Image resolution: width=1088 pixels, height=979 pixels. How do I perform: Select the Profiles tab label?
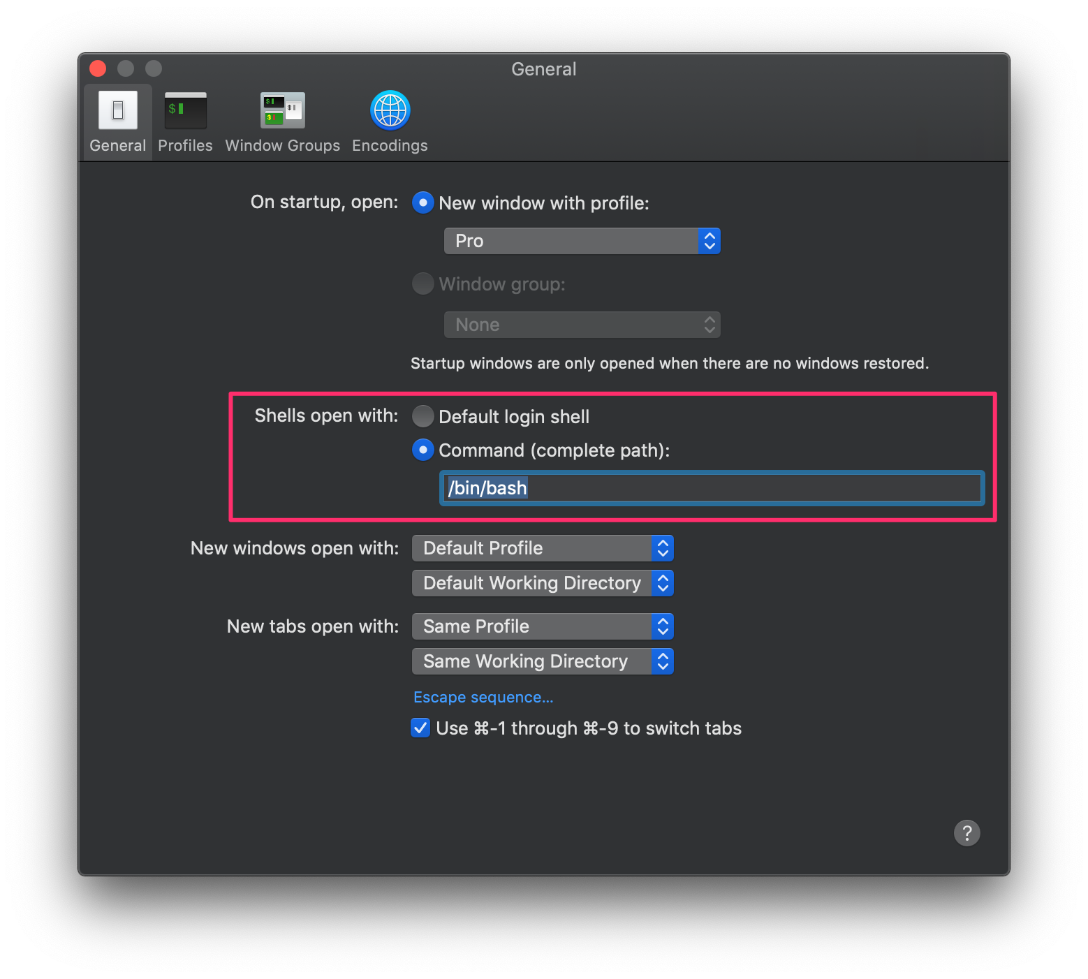pos(185,145)
